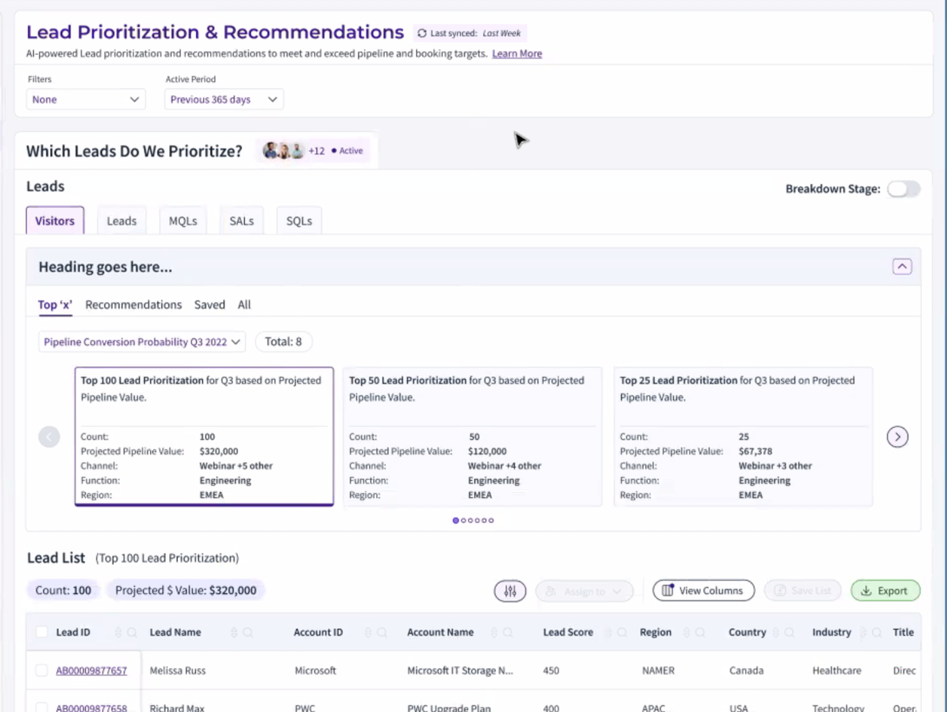Sort the Lead ID column
Screen dimensions: 947x712
click(x=118, y=632)
